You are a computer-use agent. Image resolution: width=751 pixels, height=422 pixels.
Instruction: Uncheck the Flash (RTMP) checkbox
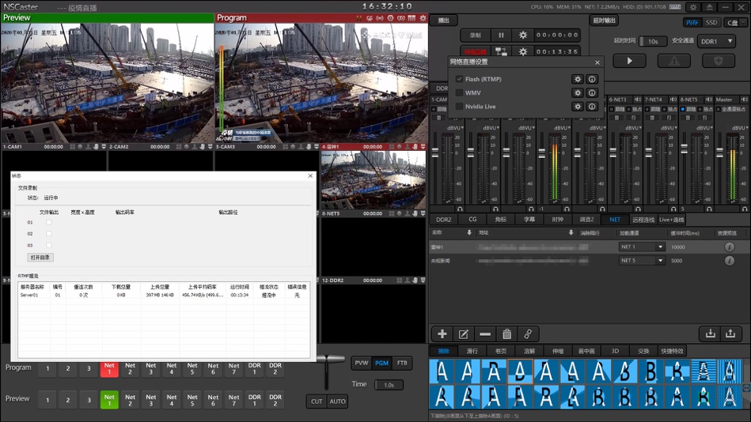click(x=459, y=79)
